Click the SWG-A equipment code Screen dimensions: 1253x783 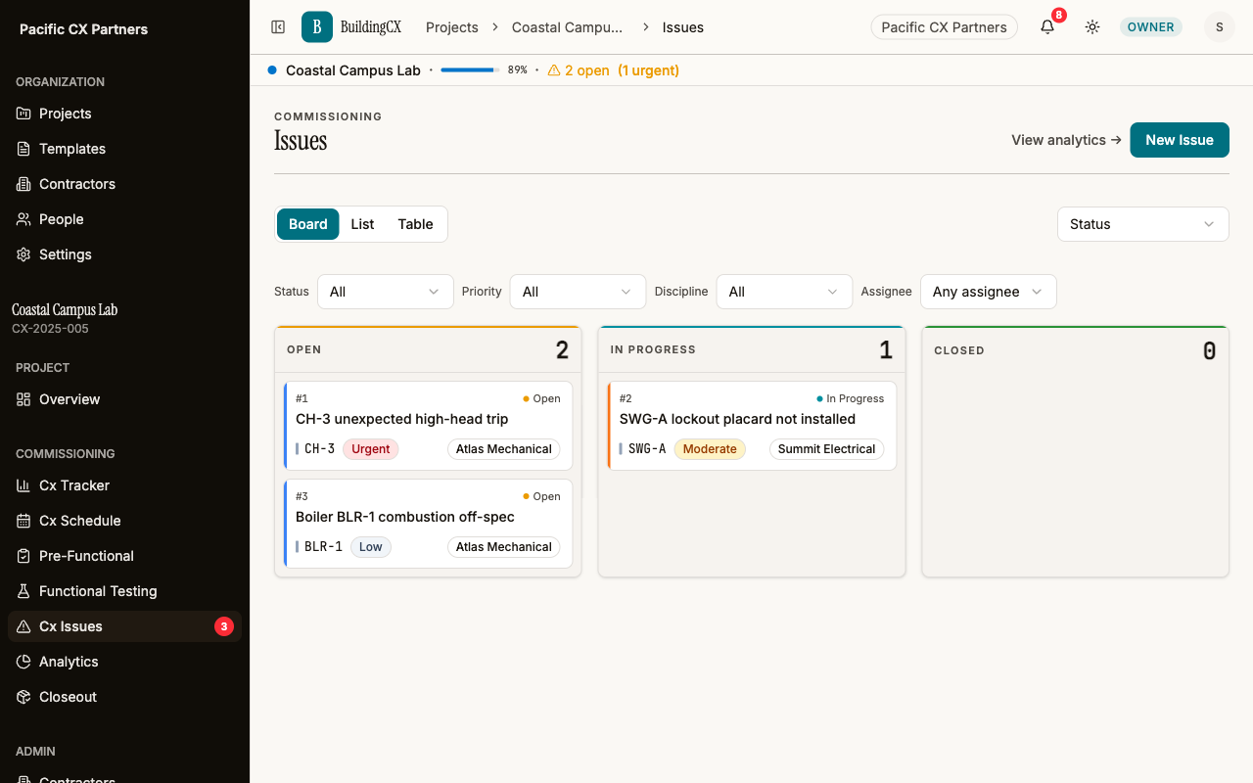coord(647,449)
